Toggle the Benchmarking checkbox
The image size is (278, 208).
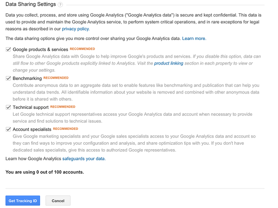(x=8, y=78)
